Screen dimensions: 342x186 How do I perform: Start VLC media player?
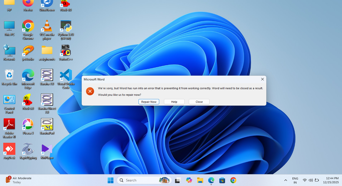pos(47,26)
